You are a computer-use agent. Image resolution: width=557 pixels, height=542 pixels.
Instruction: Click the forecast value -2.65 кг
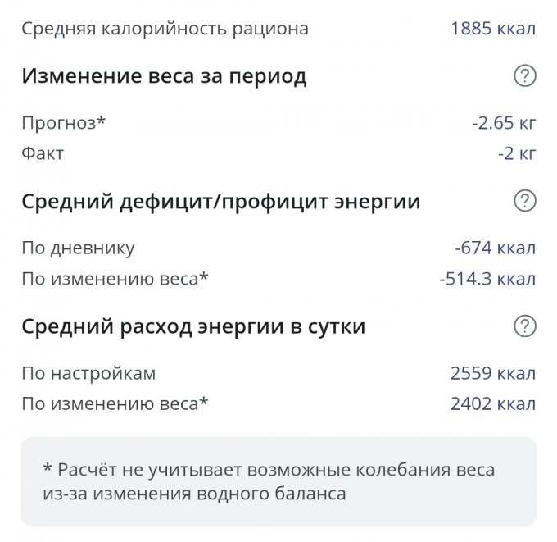click(504, 124)
